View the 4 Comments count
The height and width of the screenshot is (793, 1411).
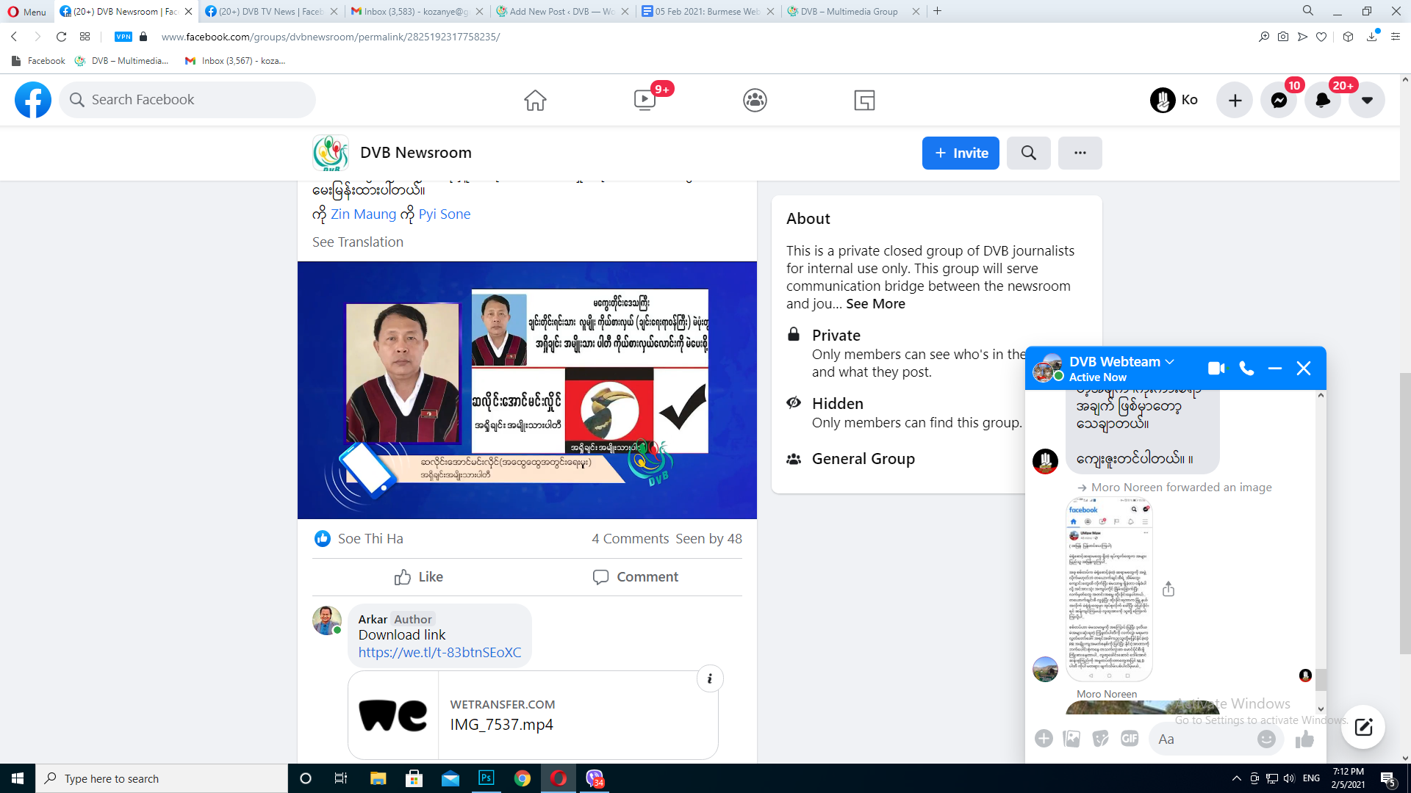coord(631,539)
